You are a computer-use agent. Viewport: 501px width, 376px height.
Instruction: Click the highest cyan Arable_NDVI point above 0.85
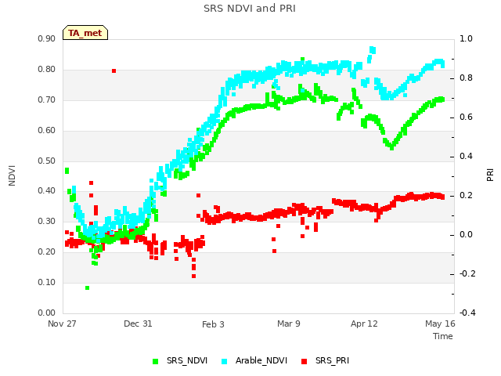(373, 50)
